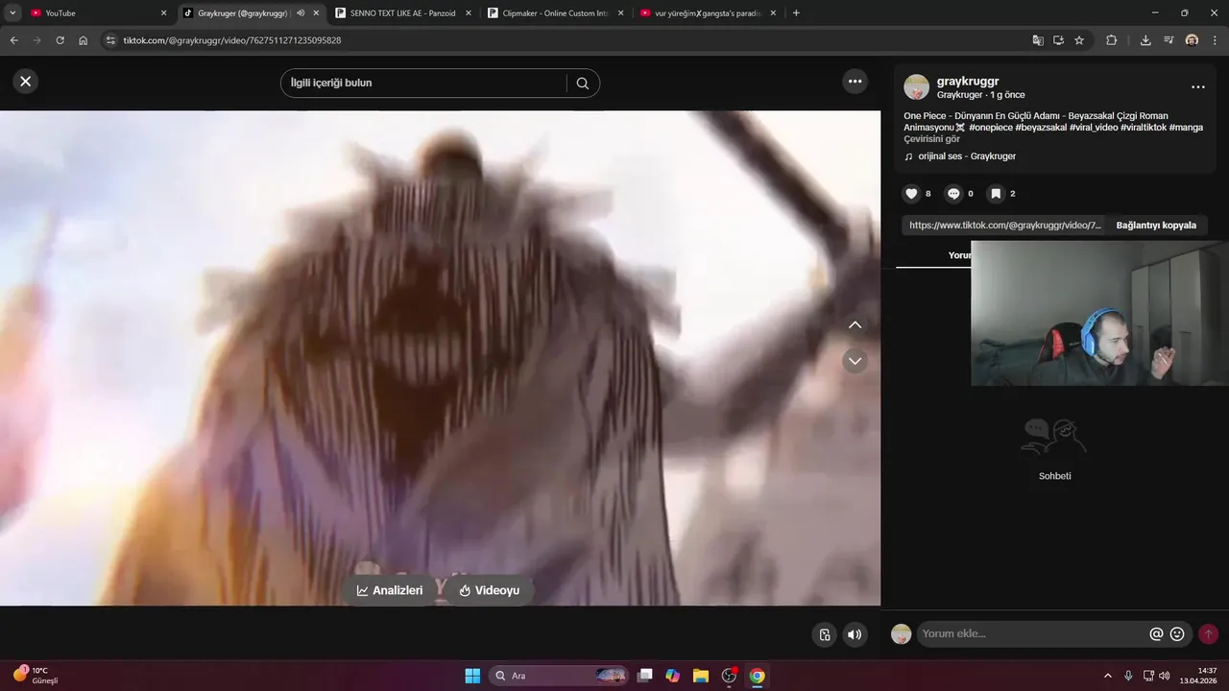The image size is (1229, 691).
Task: View site information icon in address bar
Action: tap(110, 40)
